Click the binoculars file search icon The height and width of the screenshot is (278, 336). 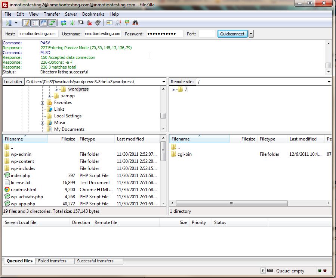pyautogui.click(x=135, y=23)
